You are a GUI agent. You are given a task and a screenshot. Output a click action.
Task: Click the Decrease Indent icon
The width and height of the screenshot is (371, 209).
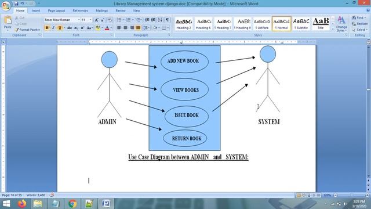coord(147,20)
